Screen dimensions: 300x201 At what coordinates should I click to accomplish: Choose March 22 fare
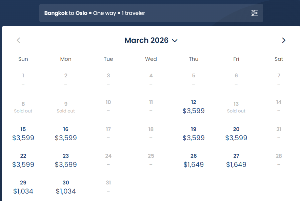pyautogui.click(x=23, y=161)
